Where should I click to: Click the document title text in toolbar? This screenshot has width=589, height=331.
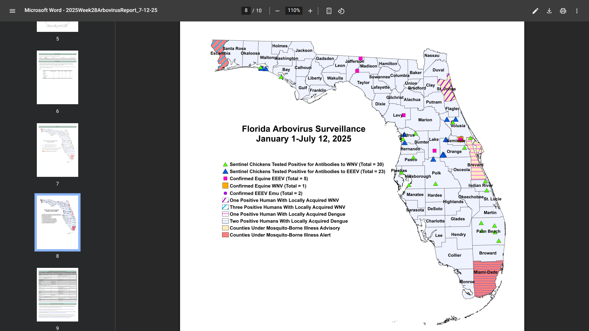click(x=91, y=10)
